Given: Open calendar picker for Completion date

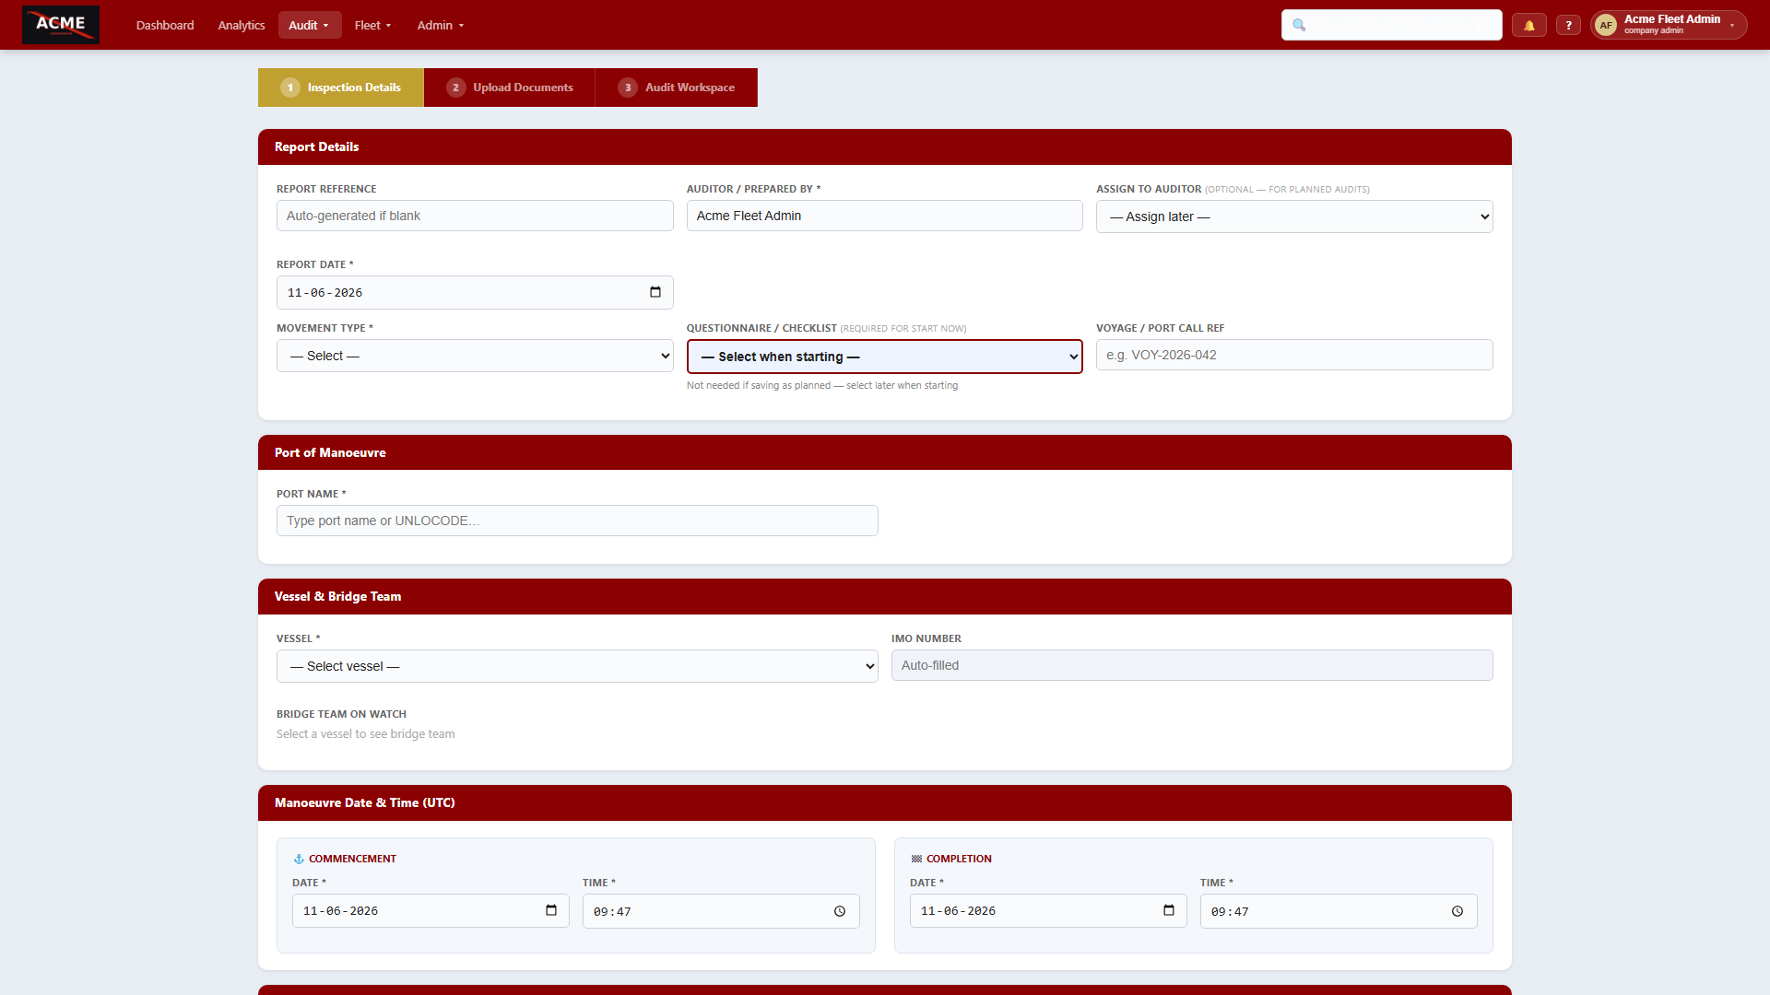Looking at the screenshot, I should pos(1169,910).
